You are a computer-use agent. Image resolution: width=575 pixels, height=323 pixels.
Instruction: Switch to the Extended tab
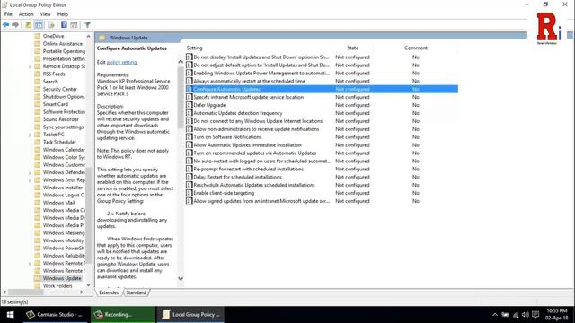109,292
